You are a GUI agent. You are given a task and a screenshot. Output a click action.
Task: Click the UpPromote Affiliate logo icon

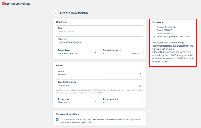pyautogui.click(x=3, y=4)
